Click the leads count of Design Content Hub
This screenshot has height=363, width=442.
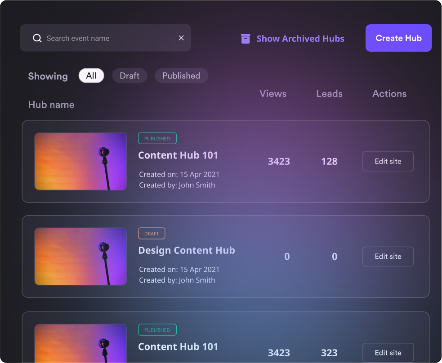[x=335, y=257]
